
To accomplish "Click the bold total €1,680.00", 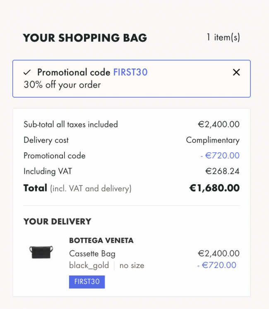I will (214, 188).
